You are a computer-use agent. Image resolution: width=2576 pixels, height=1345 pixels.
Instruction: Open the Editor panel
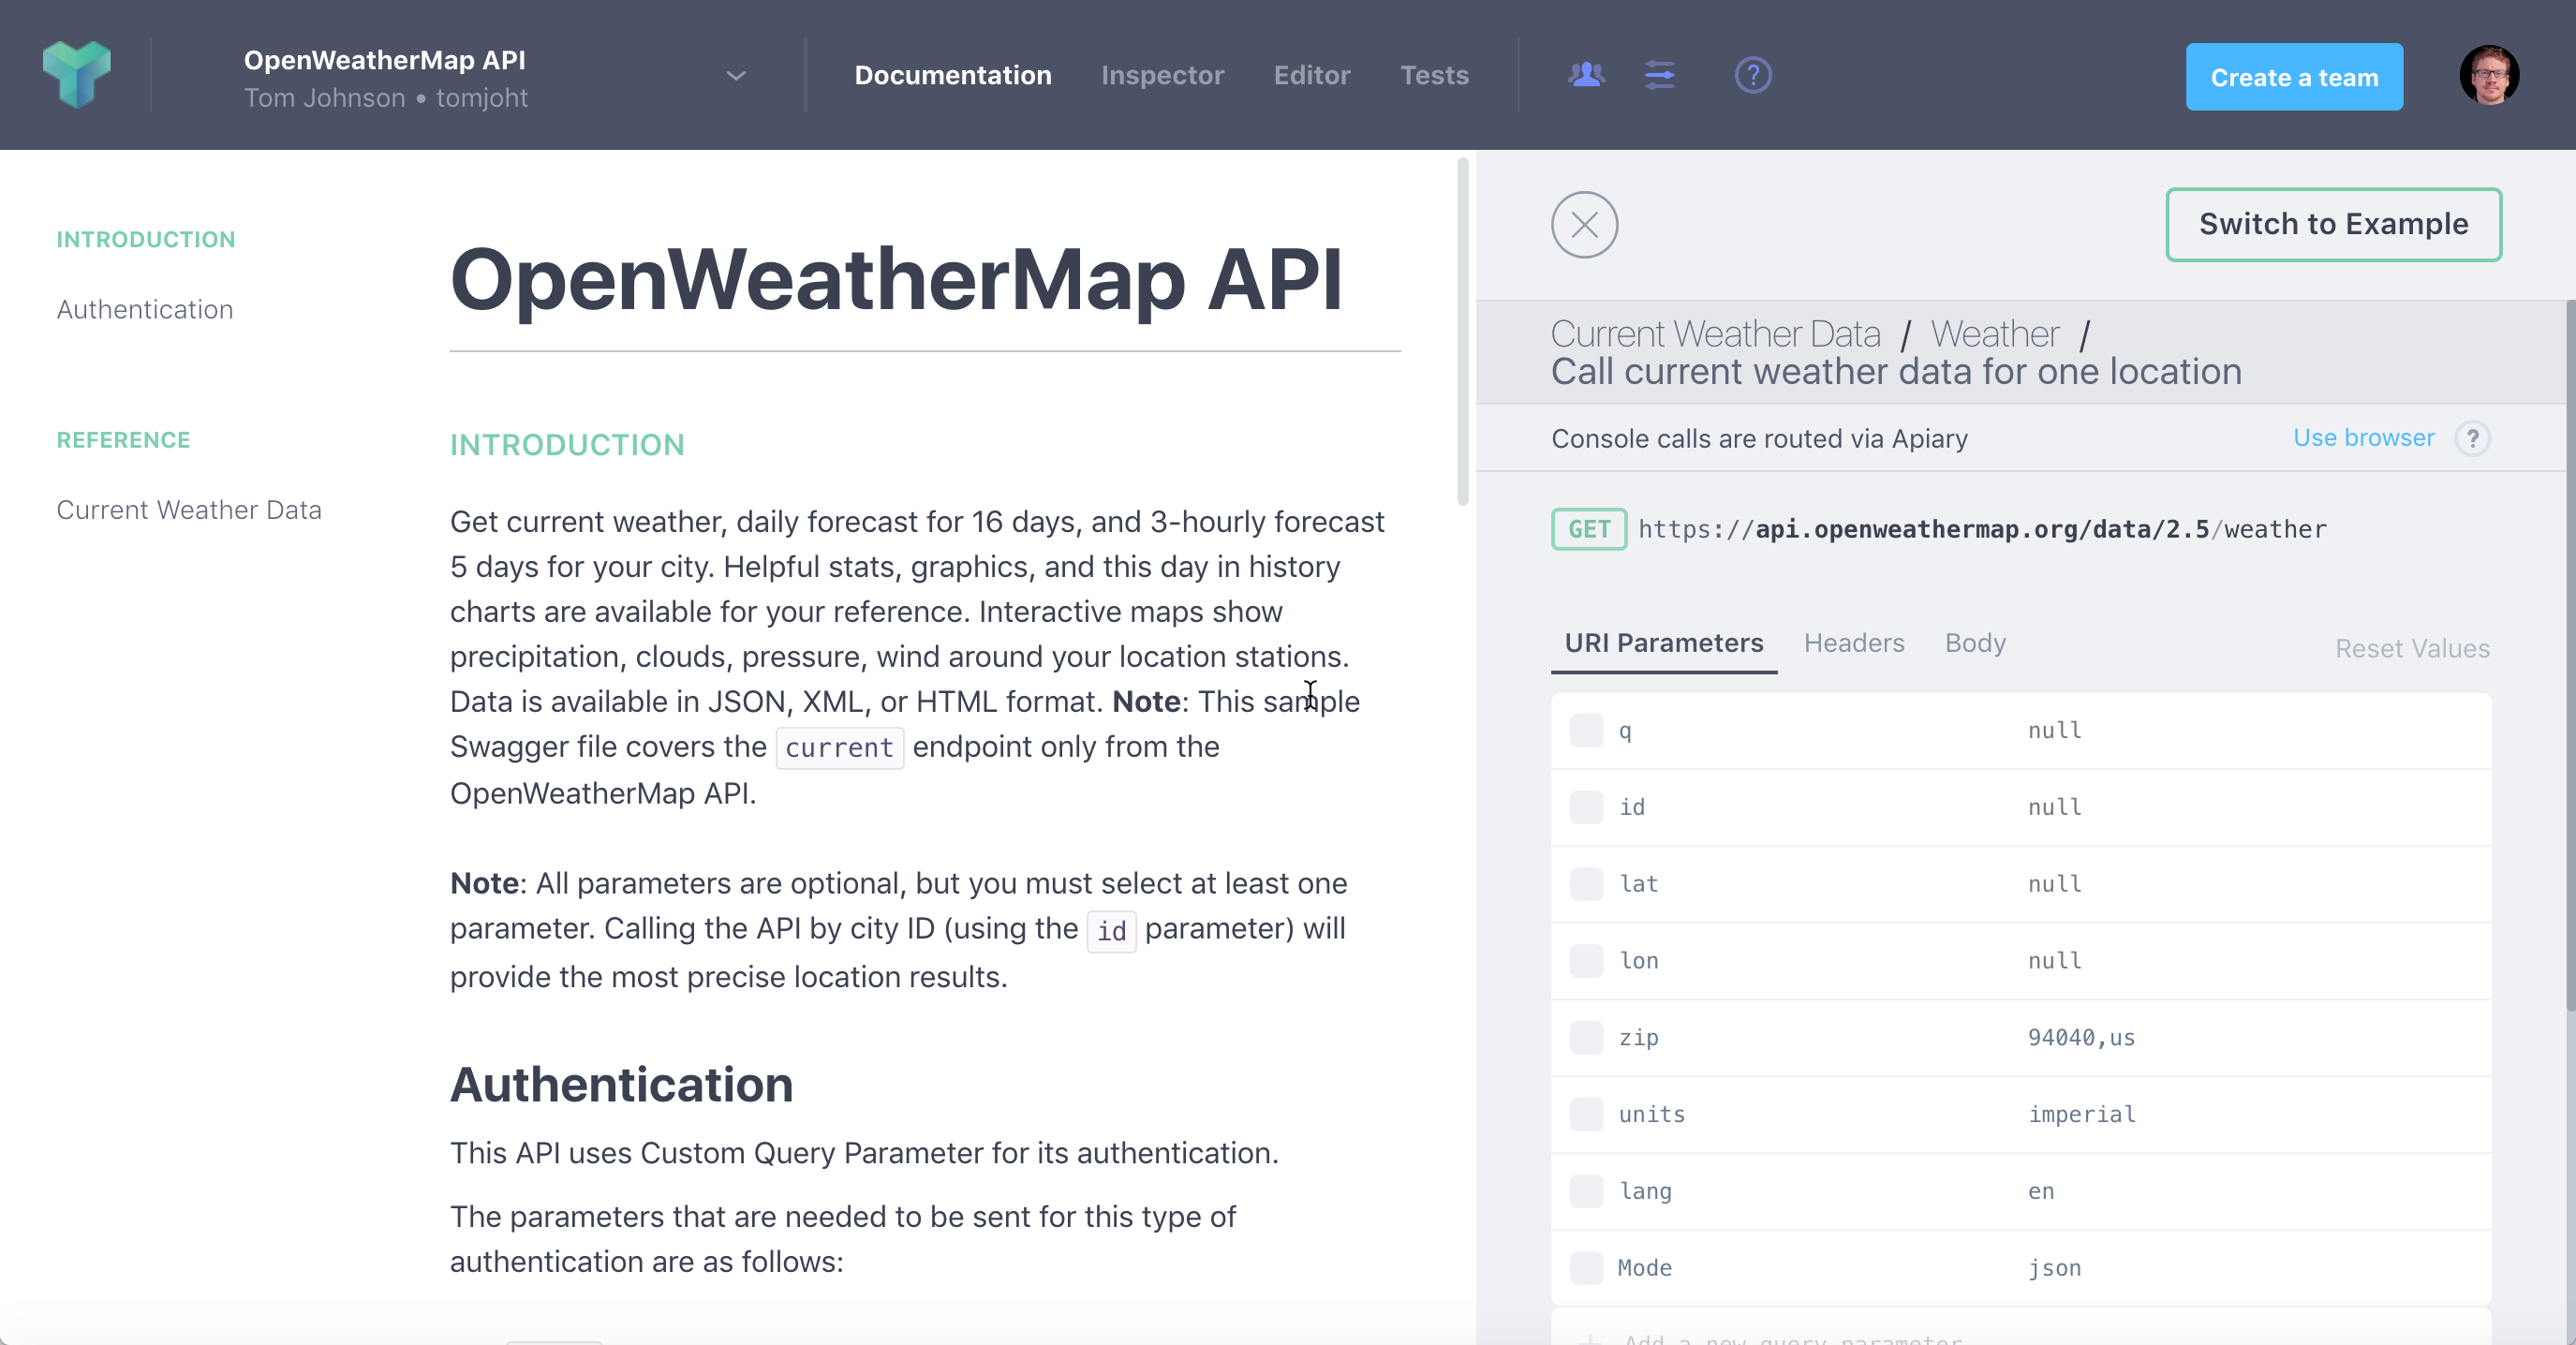point(1311,75)
